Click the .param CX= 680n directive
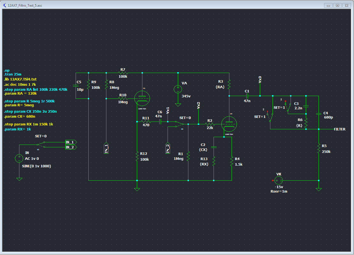 (x=19, y=116)
